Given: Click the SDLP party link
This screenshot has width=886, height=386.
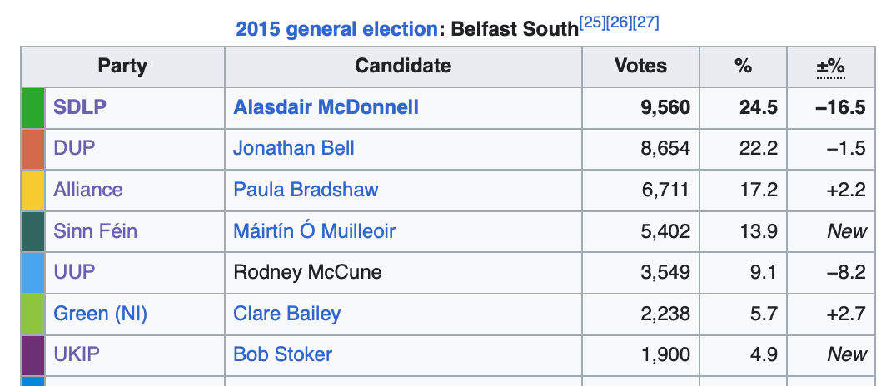Looking at the screenshot, I should 80,107.
